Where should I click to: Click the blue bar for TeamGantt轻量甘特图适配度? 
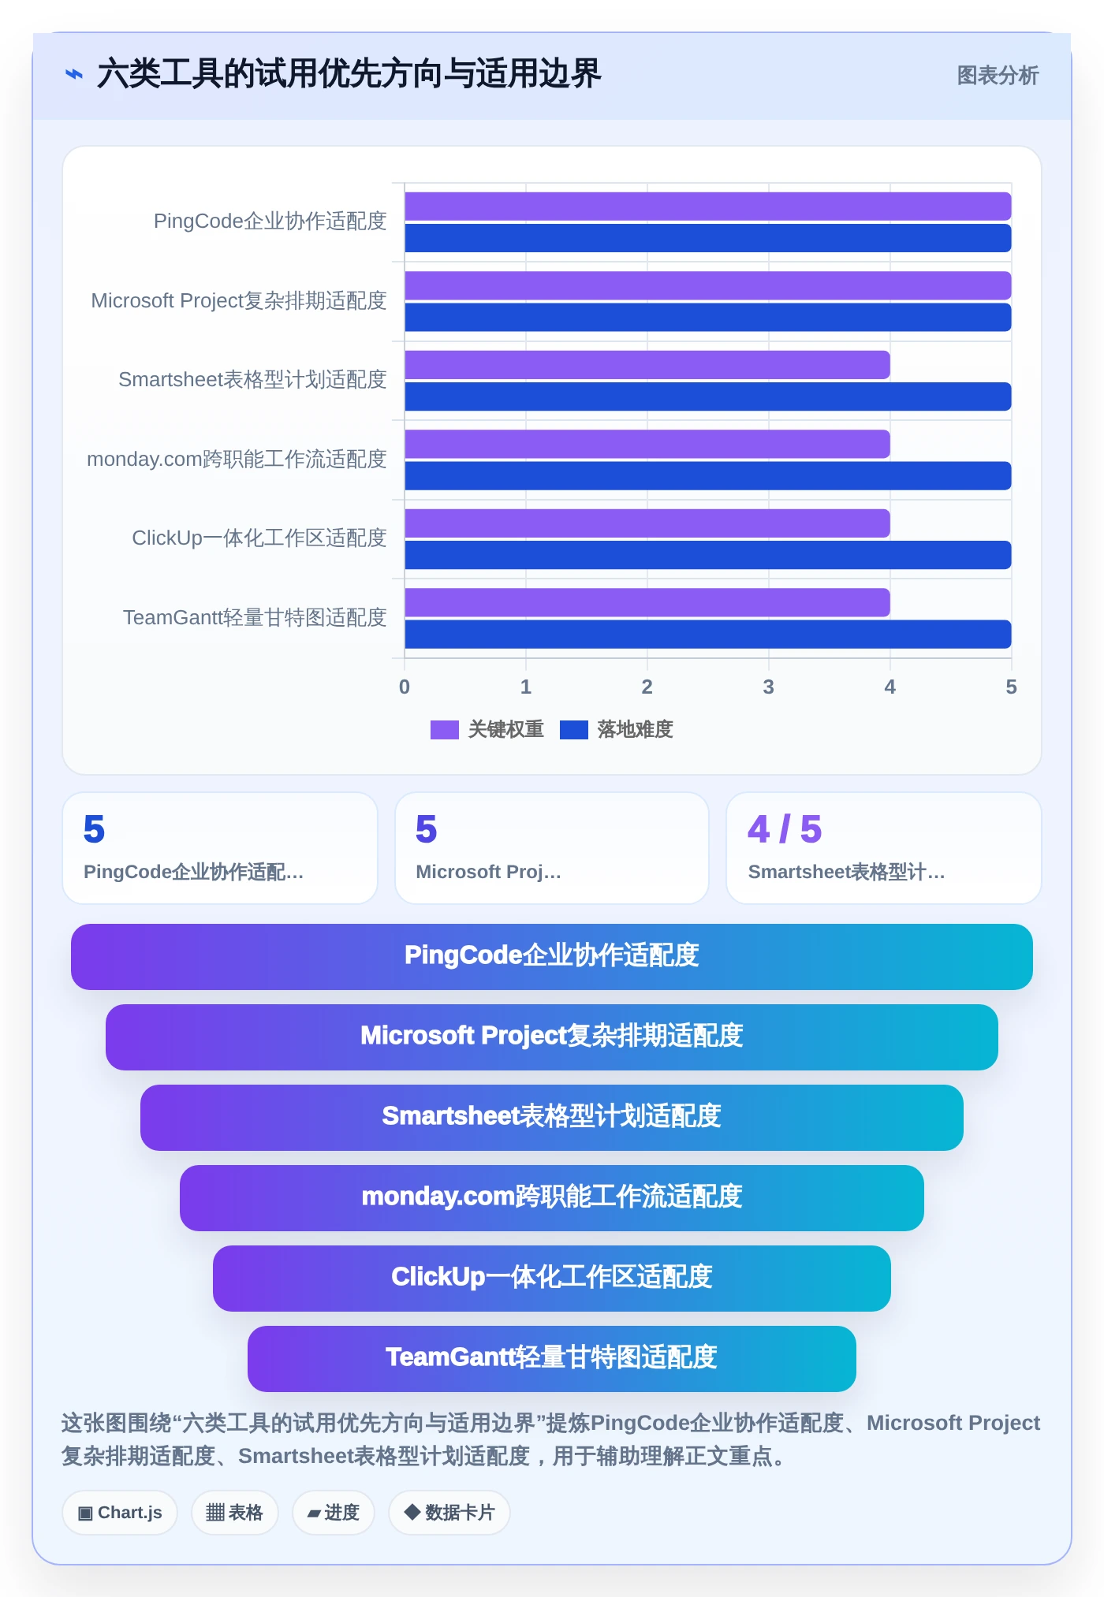tap(708, 634)
